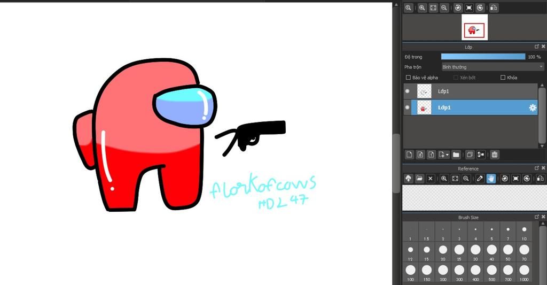Reset canvas rotation in Navigator toolbar
Viewport: 547px width, 285px height.
point(469,7)
